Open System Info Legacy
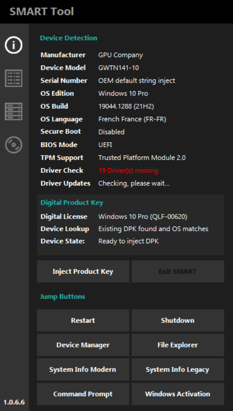 [178, 369]
